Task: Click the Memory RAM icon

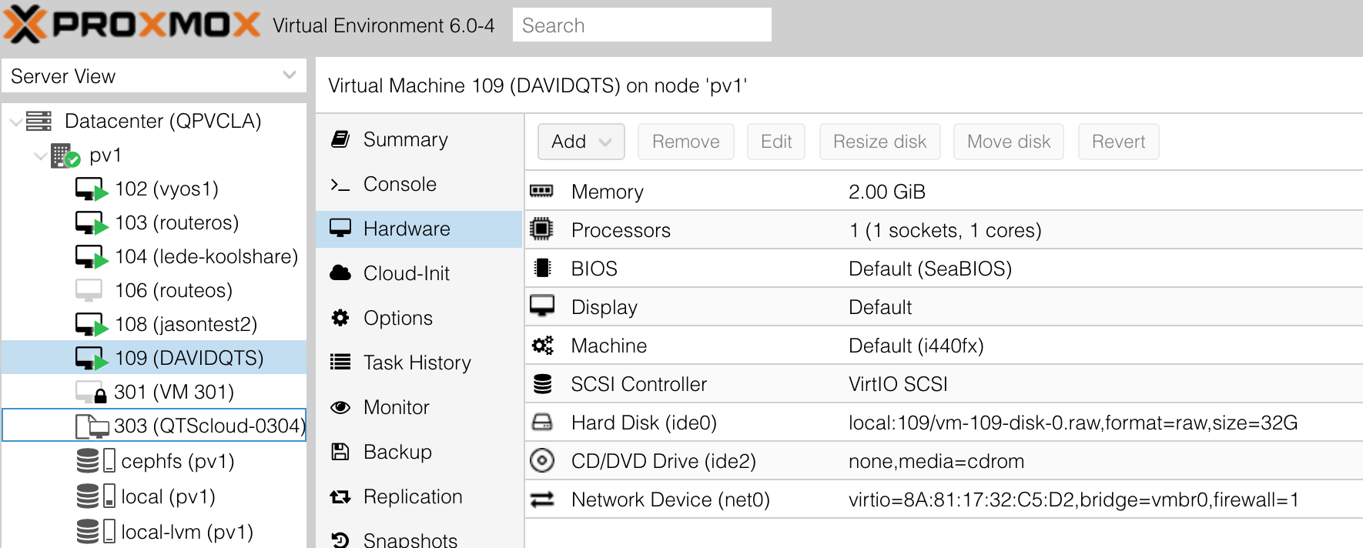Action: tap(542, 191)
